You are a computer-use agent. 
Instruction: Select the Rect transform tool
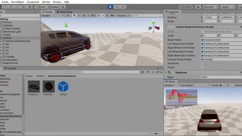17,7
